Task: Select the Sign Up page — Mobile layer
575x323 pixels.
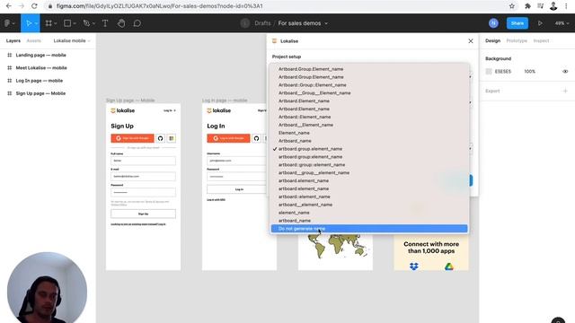Action: (x=40, y=93)
